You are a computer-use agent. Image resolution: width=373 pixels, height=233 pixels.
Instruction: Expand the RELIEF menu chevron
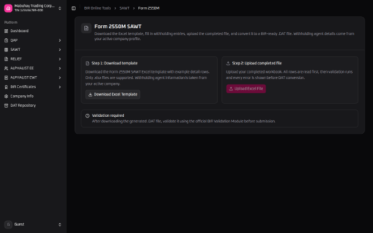(60, 59)
